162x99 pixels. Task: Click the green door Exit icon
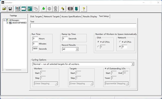[77, 9]
